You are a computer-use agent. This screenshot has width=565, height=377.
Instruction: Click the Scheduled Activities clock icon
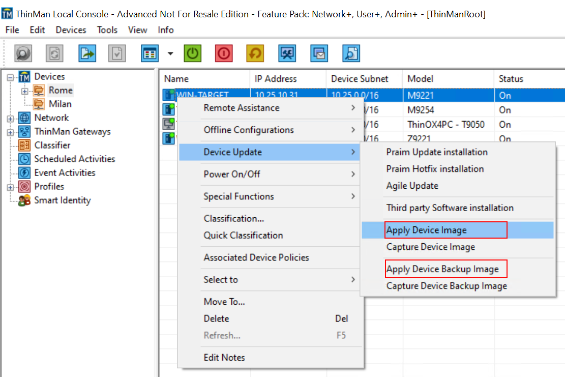point(24,159)
